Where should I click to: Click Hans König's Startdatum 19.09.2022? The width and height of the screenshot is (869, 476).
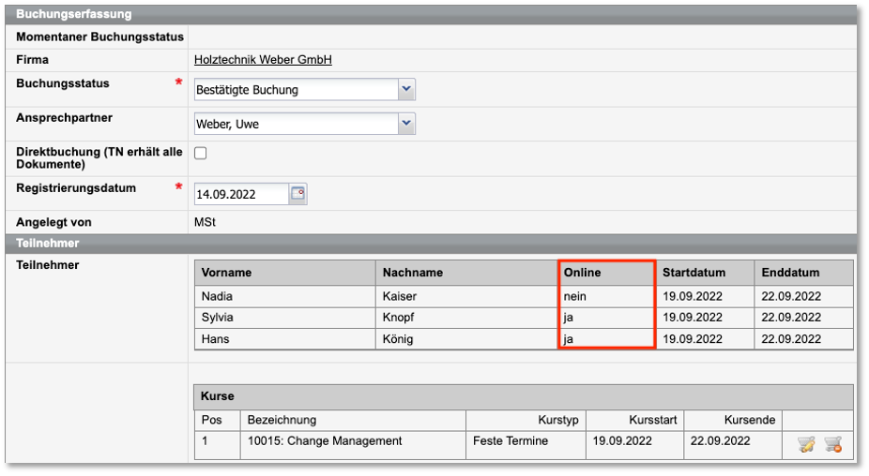click(693, 339)
